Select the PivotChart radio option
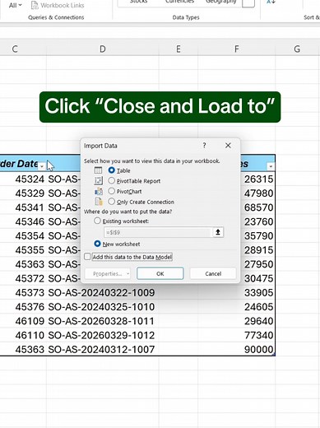 [111, 191]
